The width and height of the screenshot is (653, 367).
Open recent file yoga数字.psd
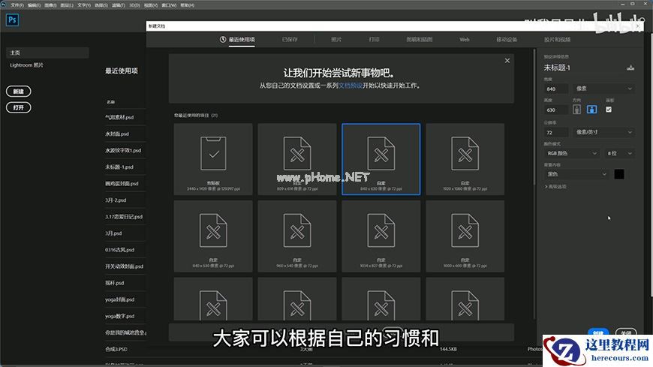pyautogui.click(x=119, y=316)
